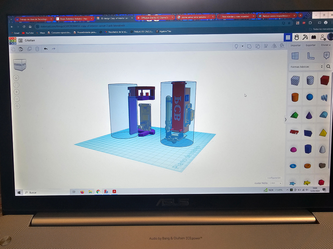Open the Sim Lab hand icon
The height and width of the screenshot is (249, 333).
click(297, 37)
